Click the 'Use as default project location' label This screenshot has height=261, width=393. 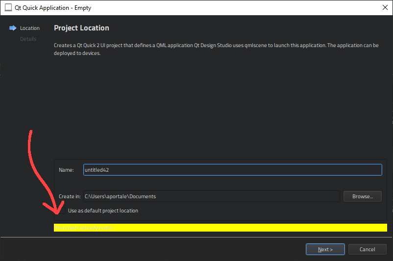point(103,210)
